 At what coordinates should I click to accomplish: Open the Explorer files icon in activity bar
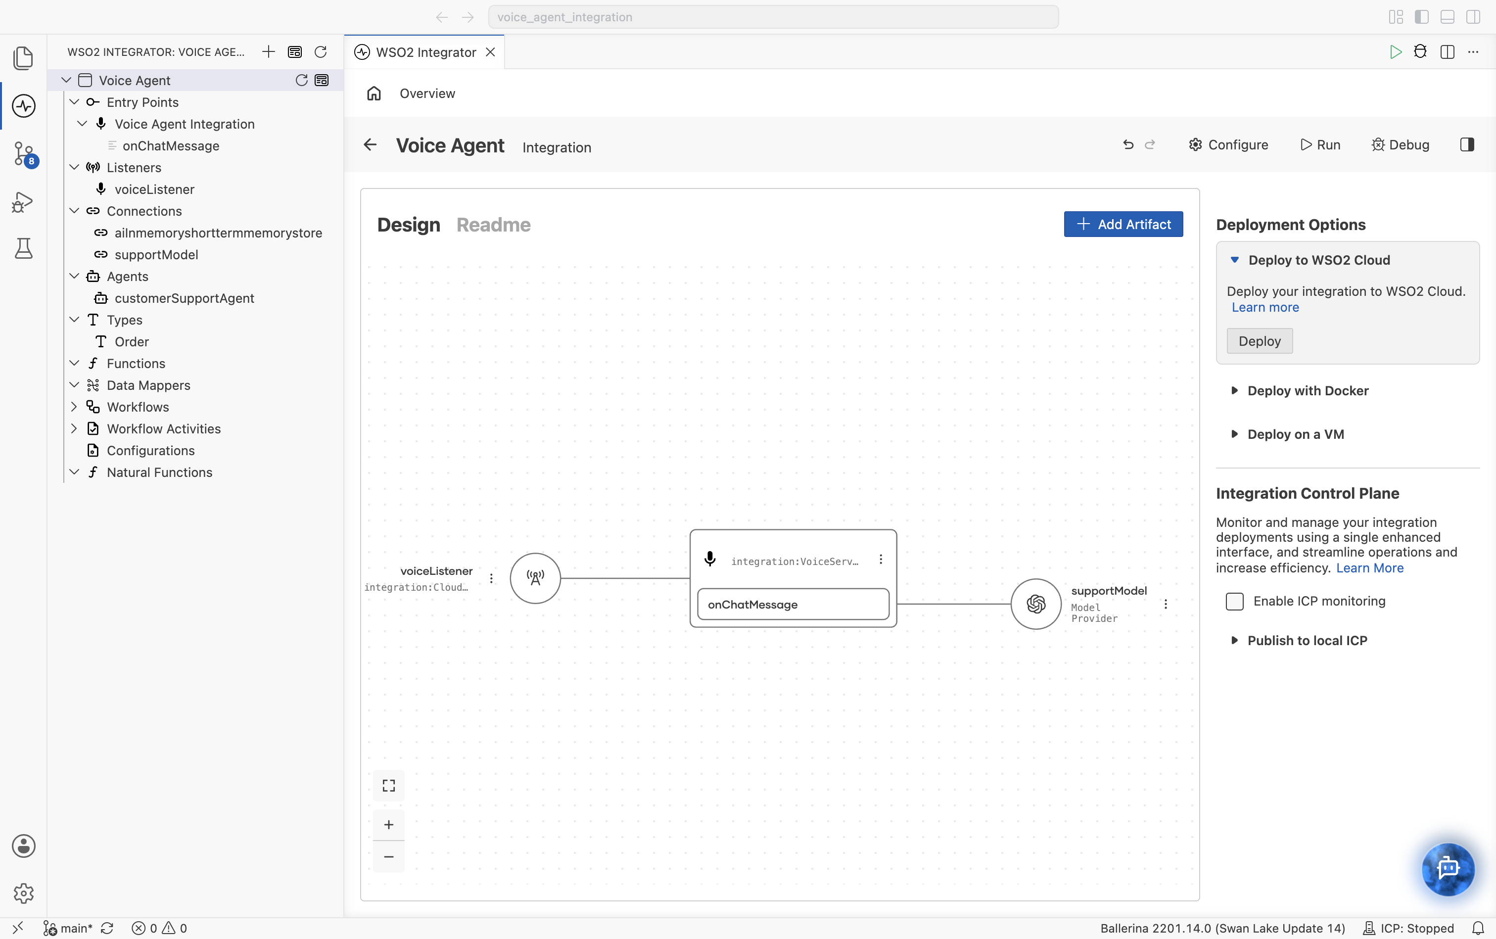coord(23,58)
